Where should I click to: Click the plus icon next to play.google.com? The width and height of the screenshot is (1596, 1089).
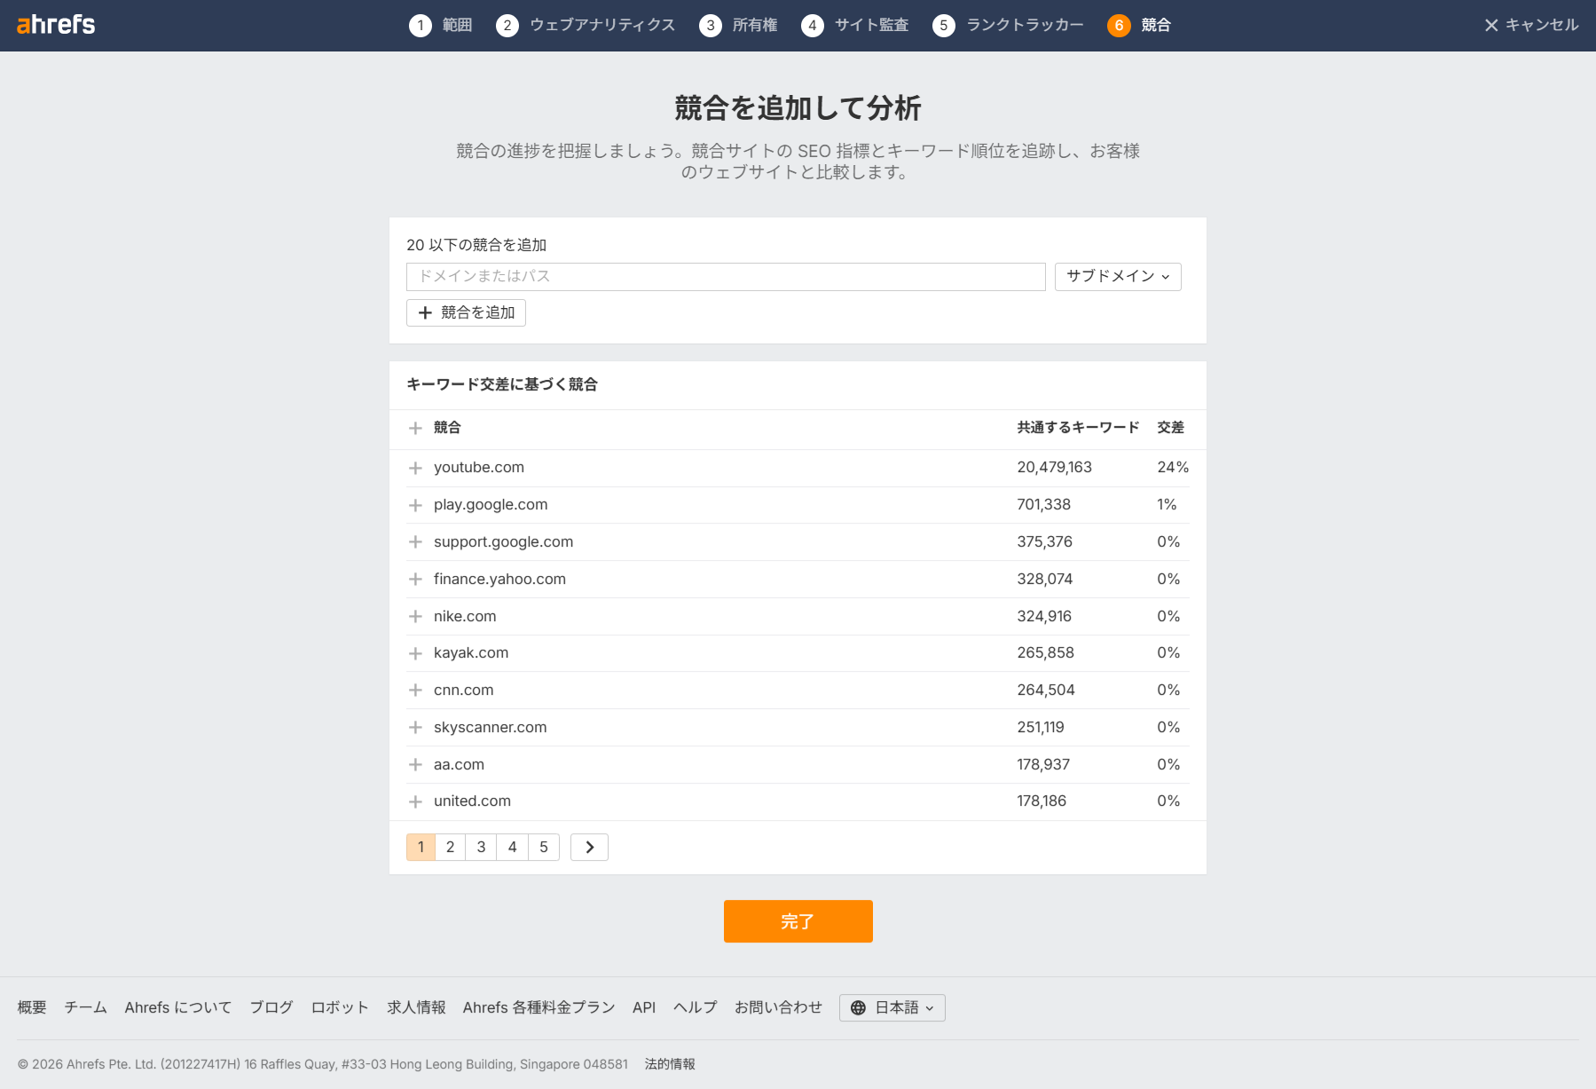coord(415,504)
